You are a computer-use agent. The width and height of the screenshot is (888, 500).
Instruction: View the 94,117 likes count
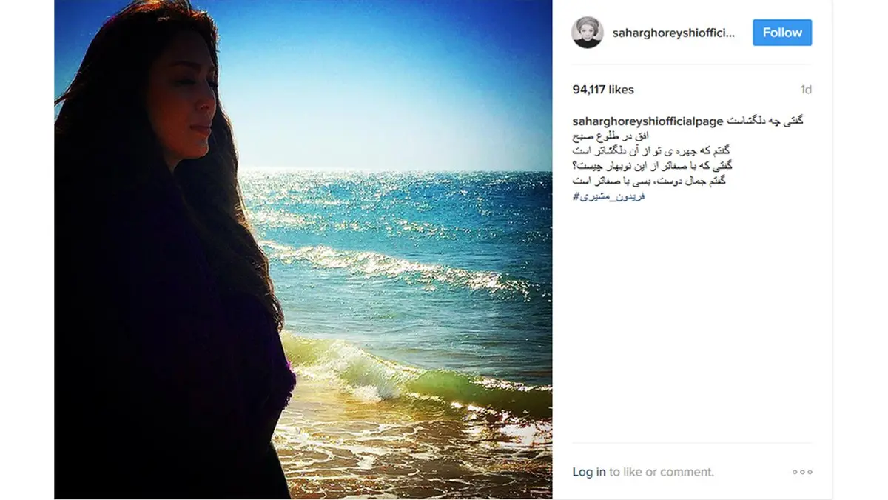pyautogui.click(x=603, y=90)
